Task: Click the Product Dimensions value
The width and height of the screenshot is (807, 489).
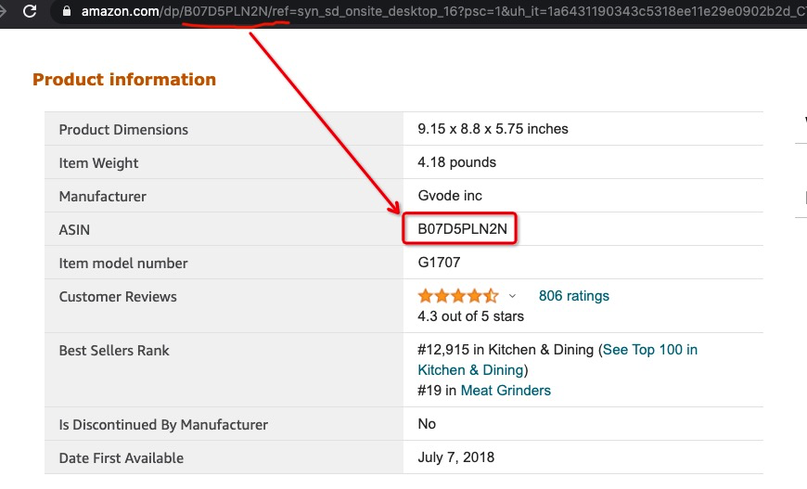Action: 493,129
